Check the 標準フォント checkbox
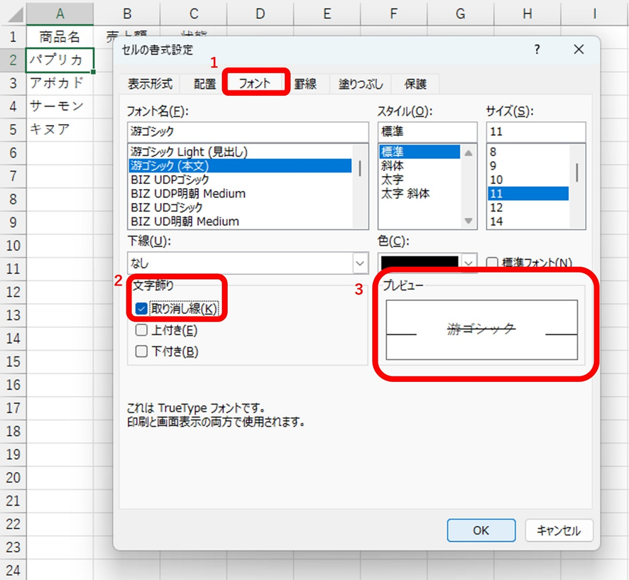The height and width of the screenshot is (580, 629). pyautogui.click(x=493, y=263)
